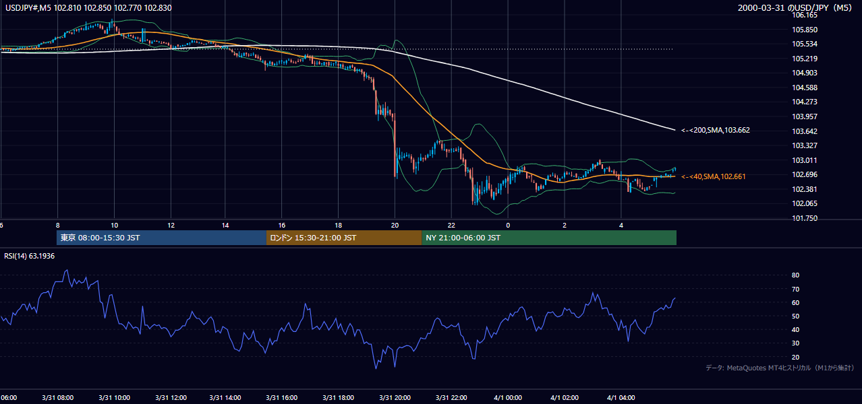Click the 104.273 price axis label
The height and width of the screenshot is (404, 862).
coord(805,102)
